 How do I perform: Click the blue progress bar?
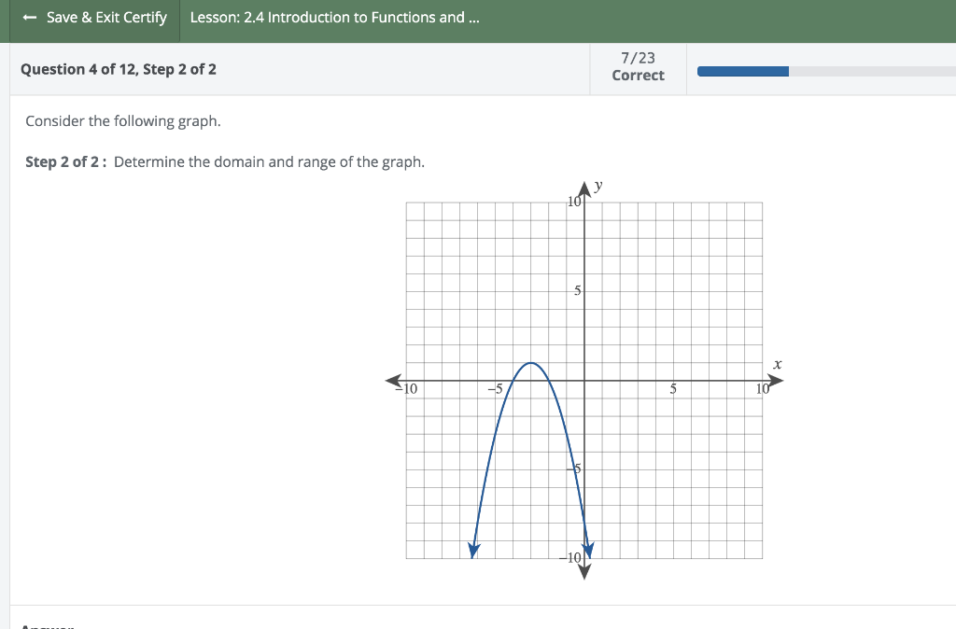[742, 71]
